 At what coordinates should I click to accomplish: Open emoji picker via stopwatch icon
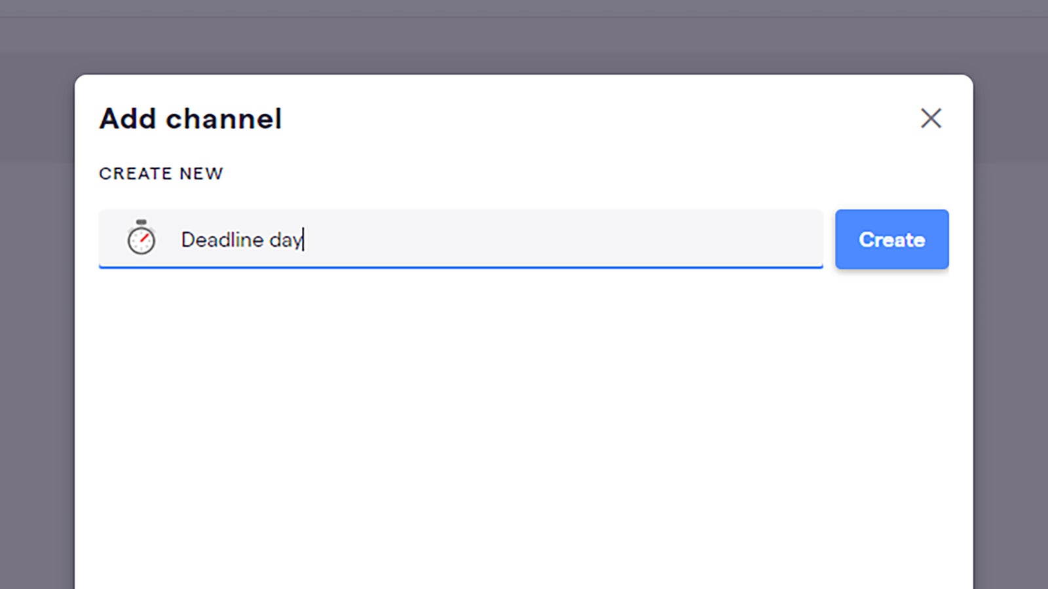coord(141,238)
